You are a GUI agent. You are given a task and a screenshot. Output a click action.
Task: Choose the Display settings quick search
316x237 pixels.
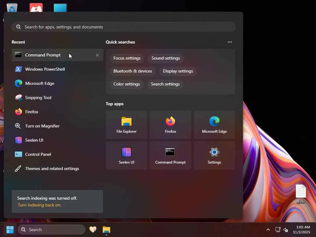coord(178,71)
